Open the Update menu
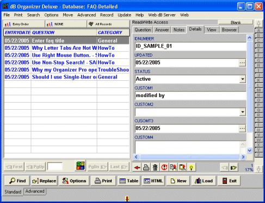The image size is (265, 203). click(x=125, y=15)
